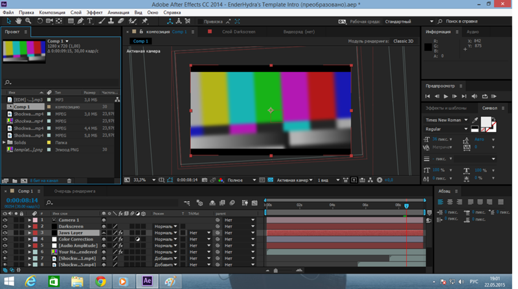Open the Times New Roman font dropdown
The height and width of the screenshot is (289, 518).
pyautogui.click(x=446, y=120)
